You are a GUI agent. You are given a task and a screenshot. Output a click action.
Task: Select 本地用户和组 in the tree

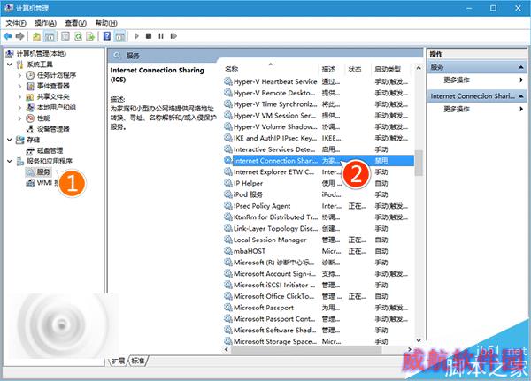pyautogui.click(x=57, y=108)
